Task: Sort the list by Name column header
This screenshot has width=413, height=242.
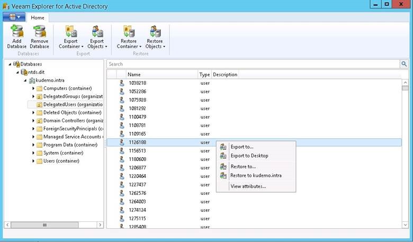Action: (161, 75)
